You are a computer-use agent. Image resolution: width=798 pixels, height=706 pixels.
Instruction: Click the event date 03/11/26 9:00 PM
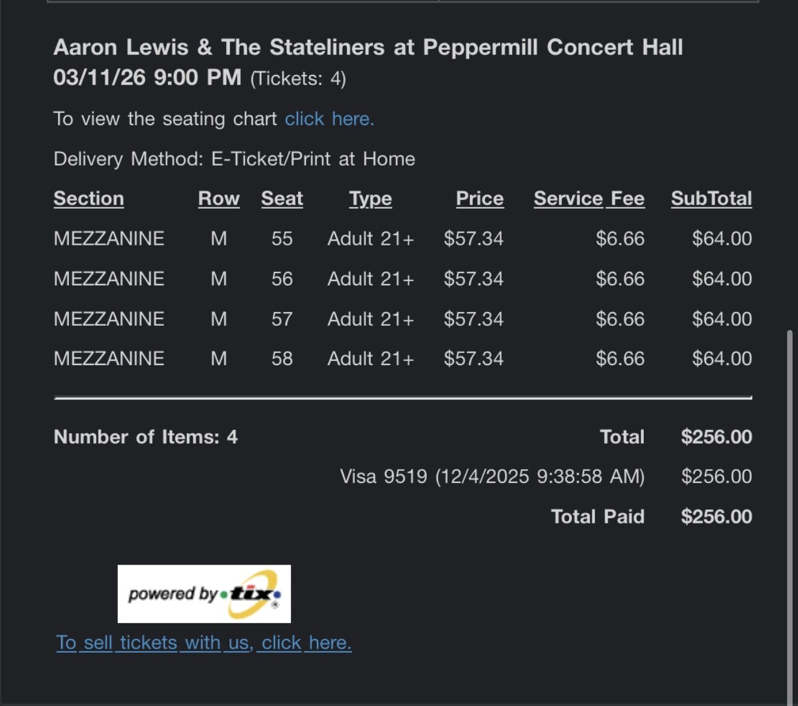(147, 77)
